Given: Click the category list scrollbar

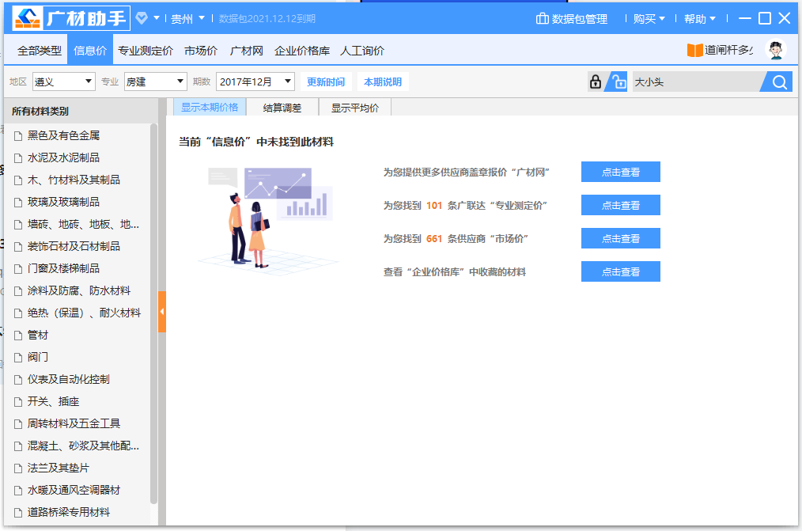Looking at the screenshot, I should 153,314.
